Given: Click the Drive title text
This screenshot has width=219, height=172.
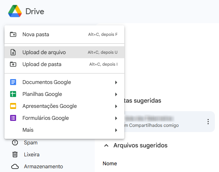Looking at the screenshot, I should coord(35,12).
